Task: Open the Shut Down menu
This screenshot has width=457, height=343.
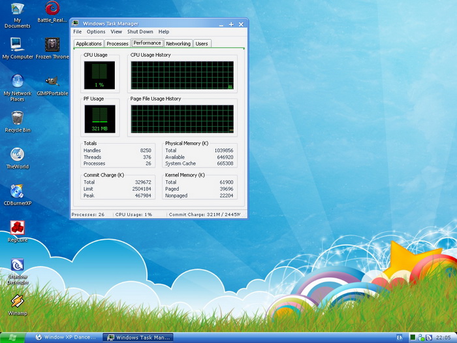Action: (x=140, y=31)
